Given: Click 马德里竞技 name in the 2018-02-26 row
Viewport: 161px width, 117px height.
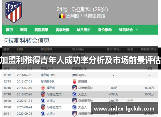Looking at the screenshot, I should (x=54, y=94).
